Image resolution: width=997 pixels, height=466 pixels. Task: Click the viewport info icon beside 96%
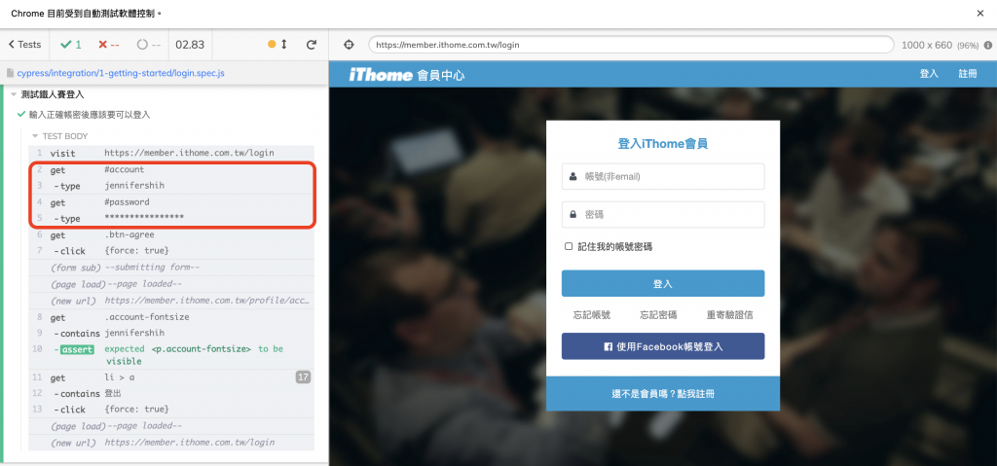pos(988,45)
